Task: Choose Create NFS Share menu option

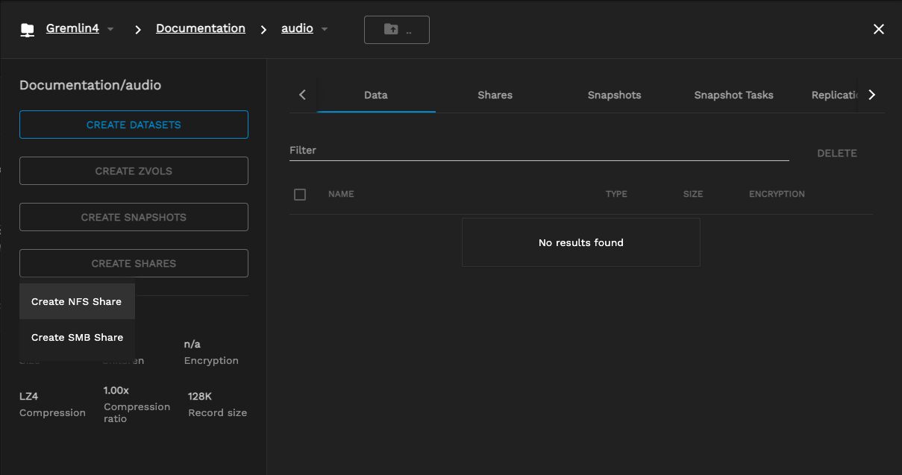Action: coord(76,301)
